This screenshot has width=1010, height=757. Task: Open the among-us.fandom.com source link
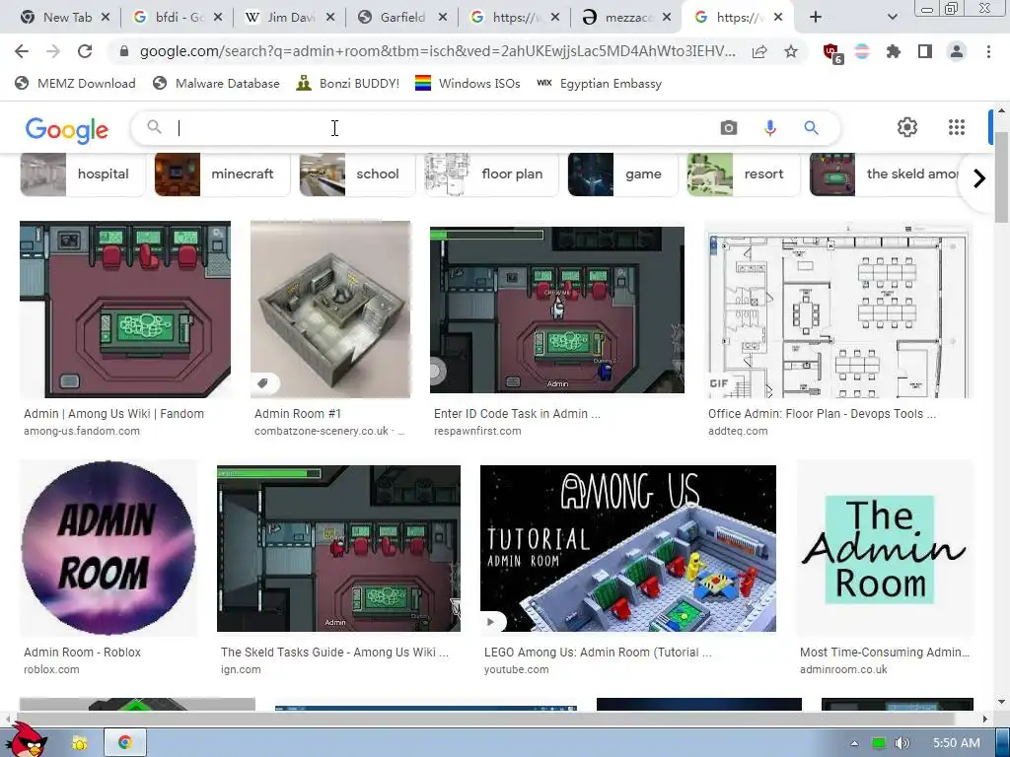pos(82,432)
